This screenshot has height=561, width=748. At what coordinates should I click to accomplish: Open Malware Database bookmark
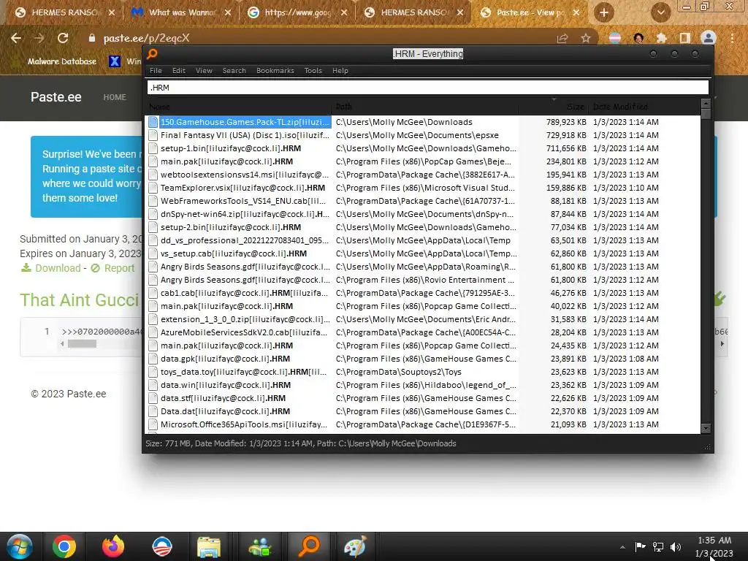62,61
